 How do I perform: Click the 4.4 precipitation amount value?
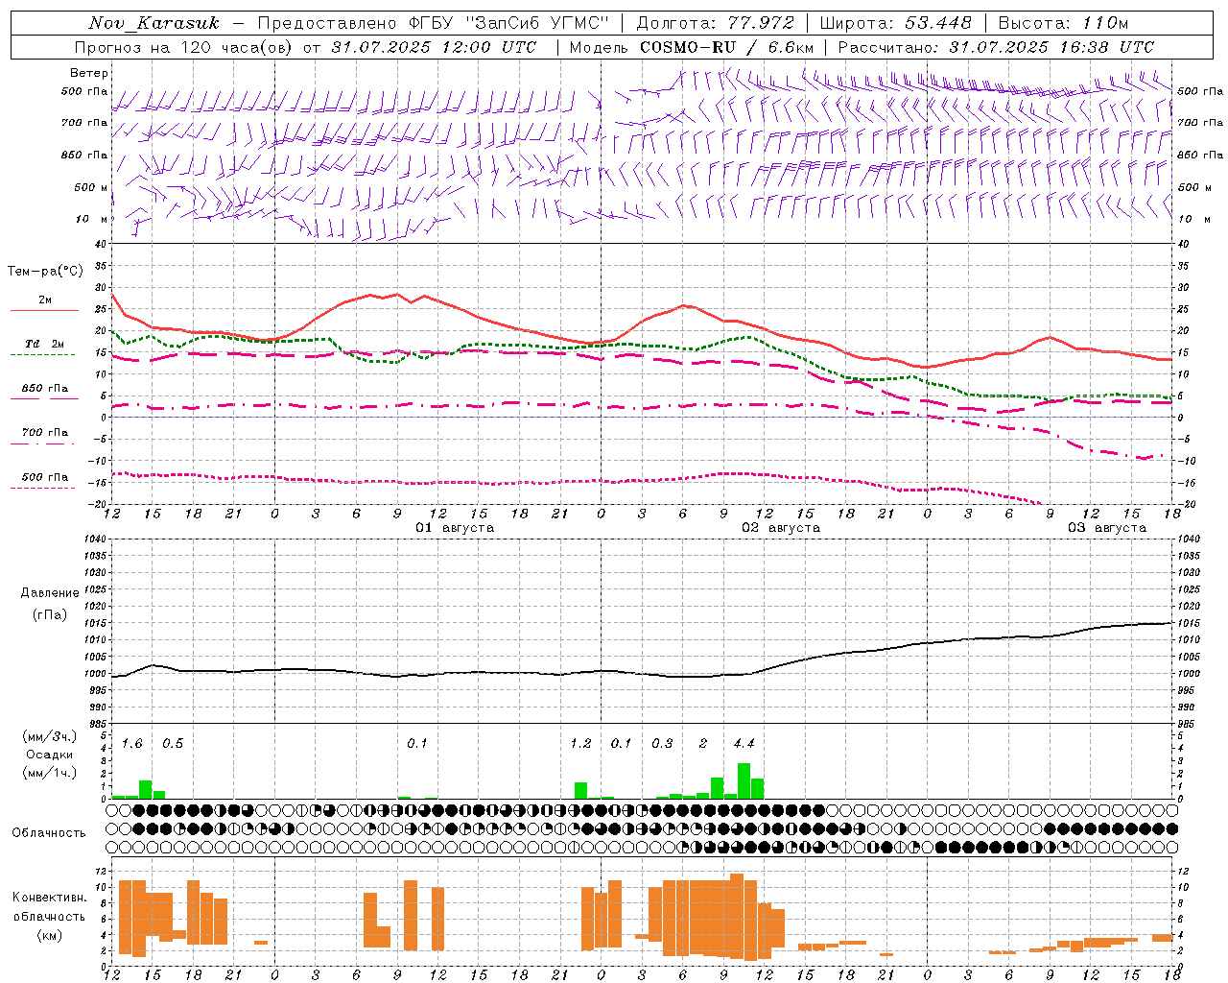(x=744, y=743)
